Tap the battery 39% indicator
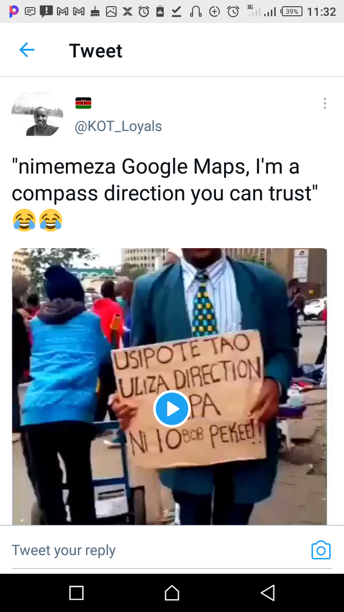Viewport: 344px width, 612px height. (292, 11)
